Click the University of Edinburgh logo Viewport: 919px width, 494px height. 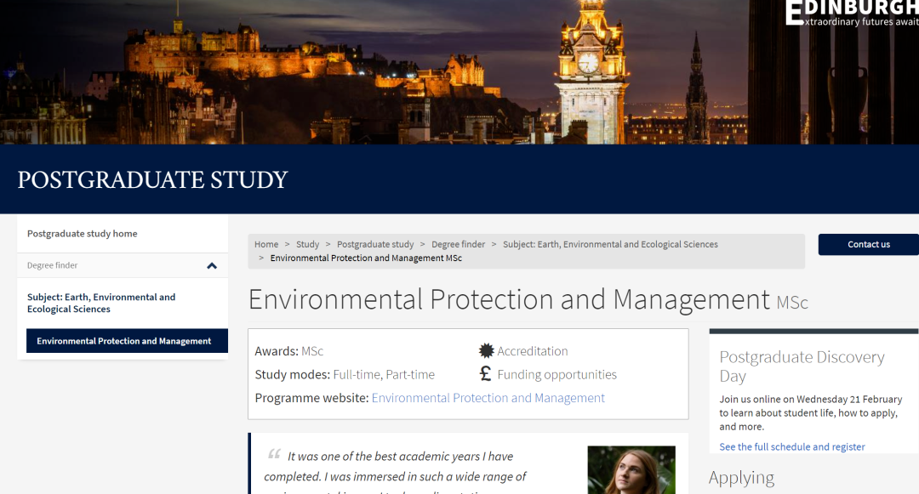(x=852, y=13)
